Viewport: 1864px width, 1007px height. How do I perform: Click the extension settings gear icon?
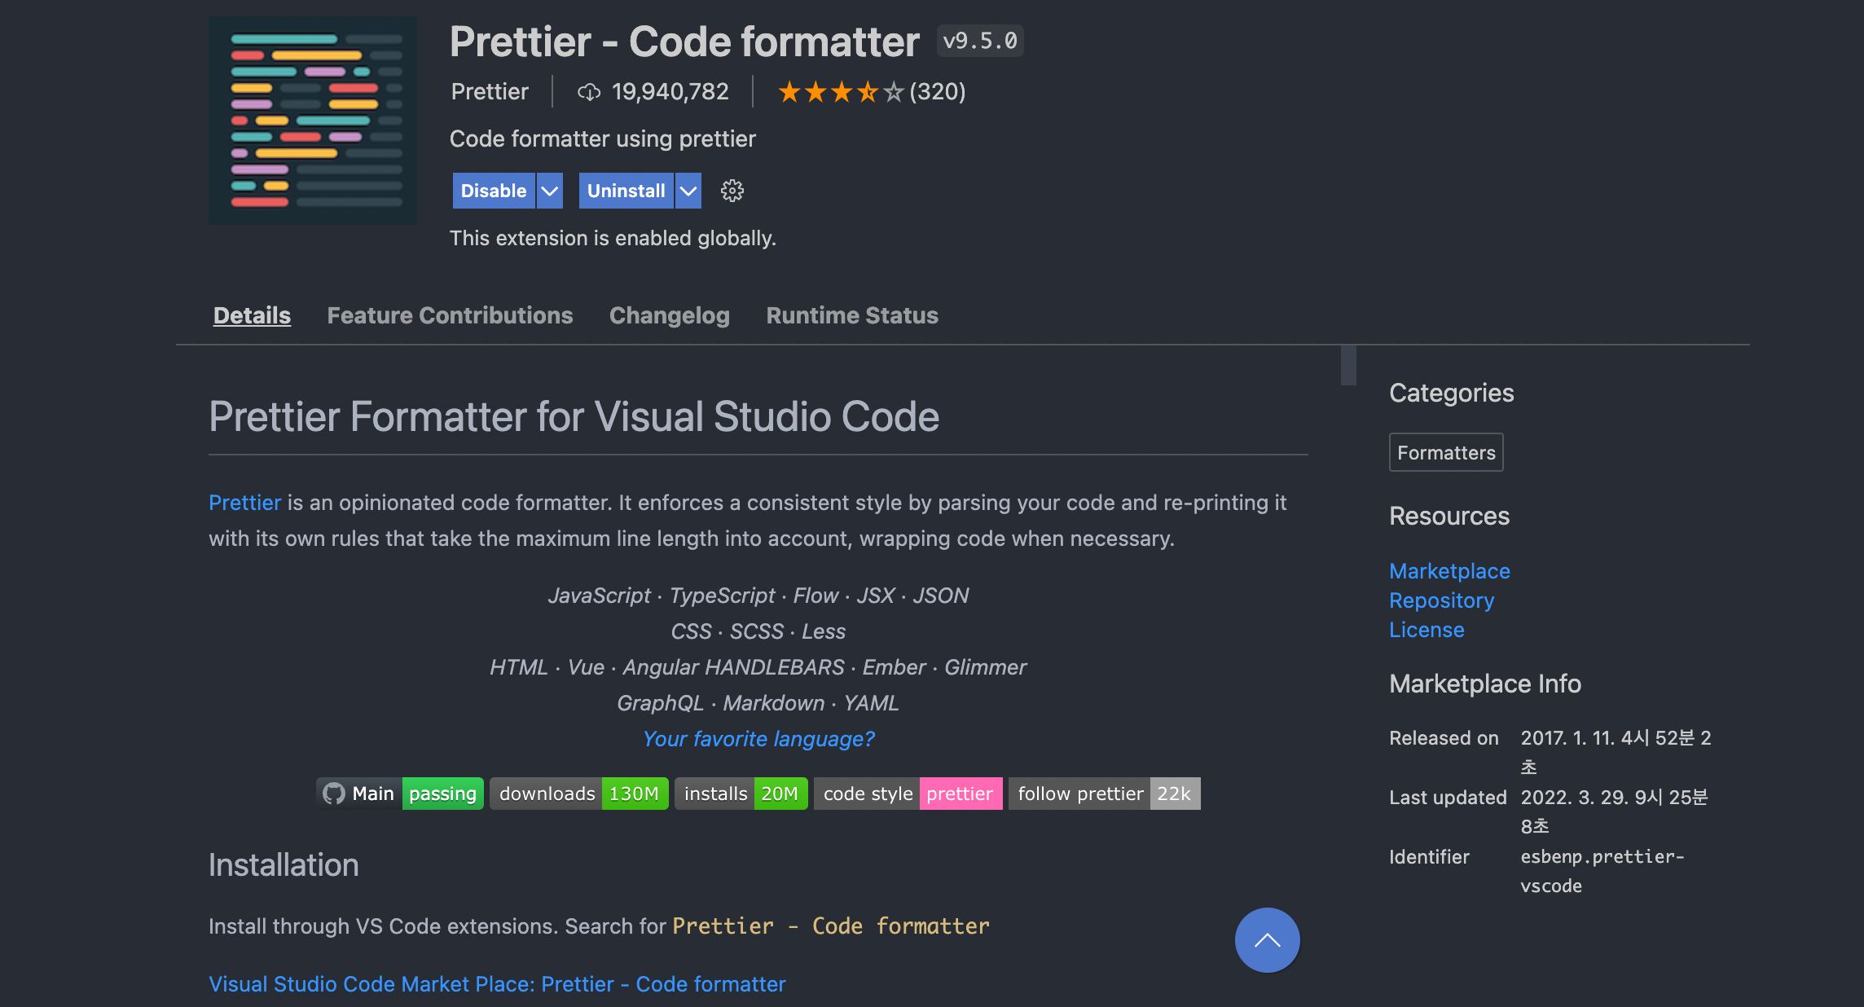pos(732,191)
